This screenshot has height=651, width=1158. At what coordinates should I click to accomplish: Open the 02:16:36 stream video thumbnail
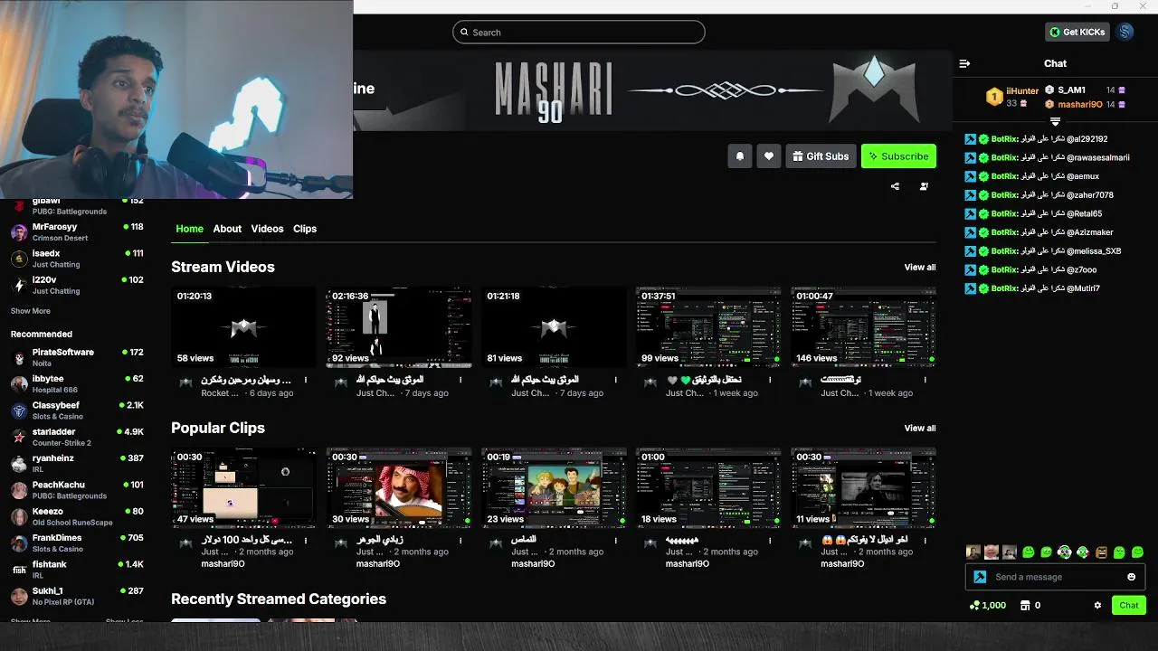pos(399,327)
